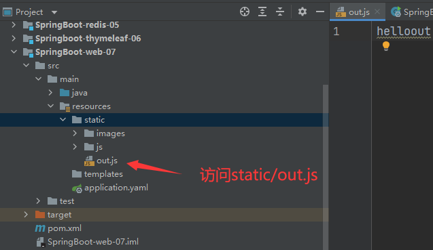The image size is (433, 250).
Task: Click the application.yaml Spring config icon
Action: tap(77, 188)
